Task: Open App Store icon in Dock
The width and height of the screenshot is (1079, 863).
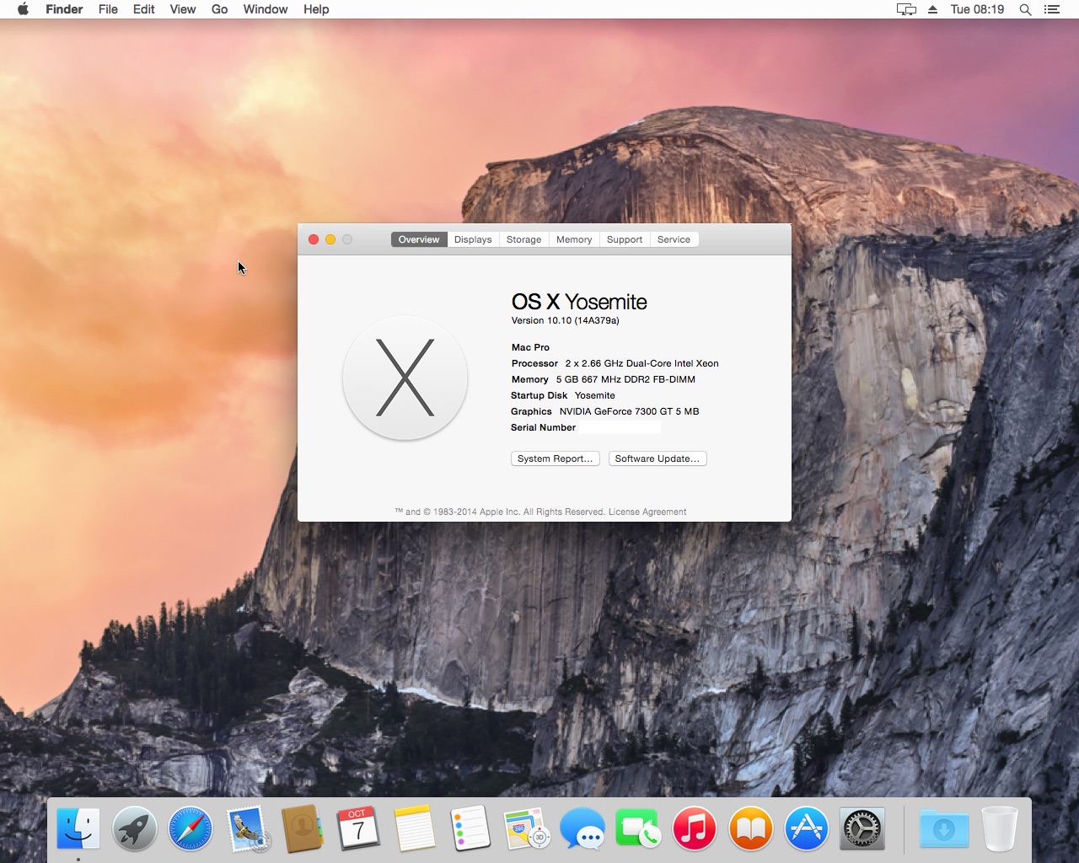Action: pos(806,828)
